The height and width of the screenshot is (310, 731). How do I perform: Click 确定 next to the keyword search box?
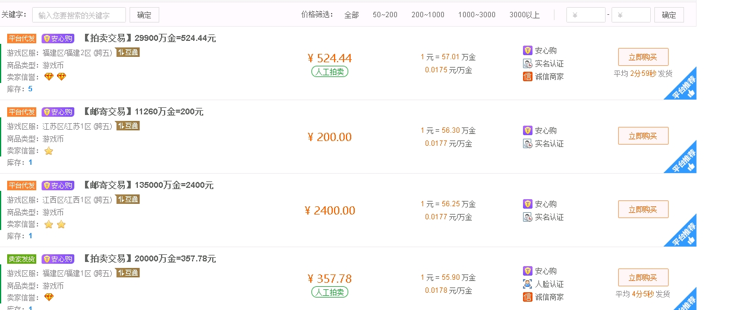point(144,15)
